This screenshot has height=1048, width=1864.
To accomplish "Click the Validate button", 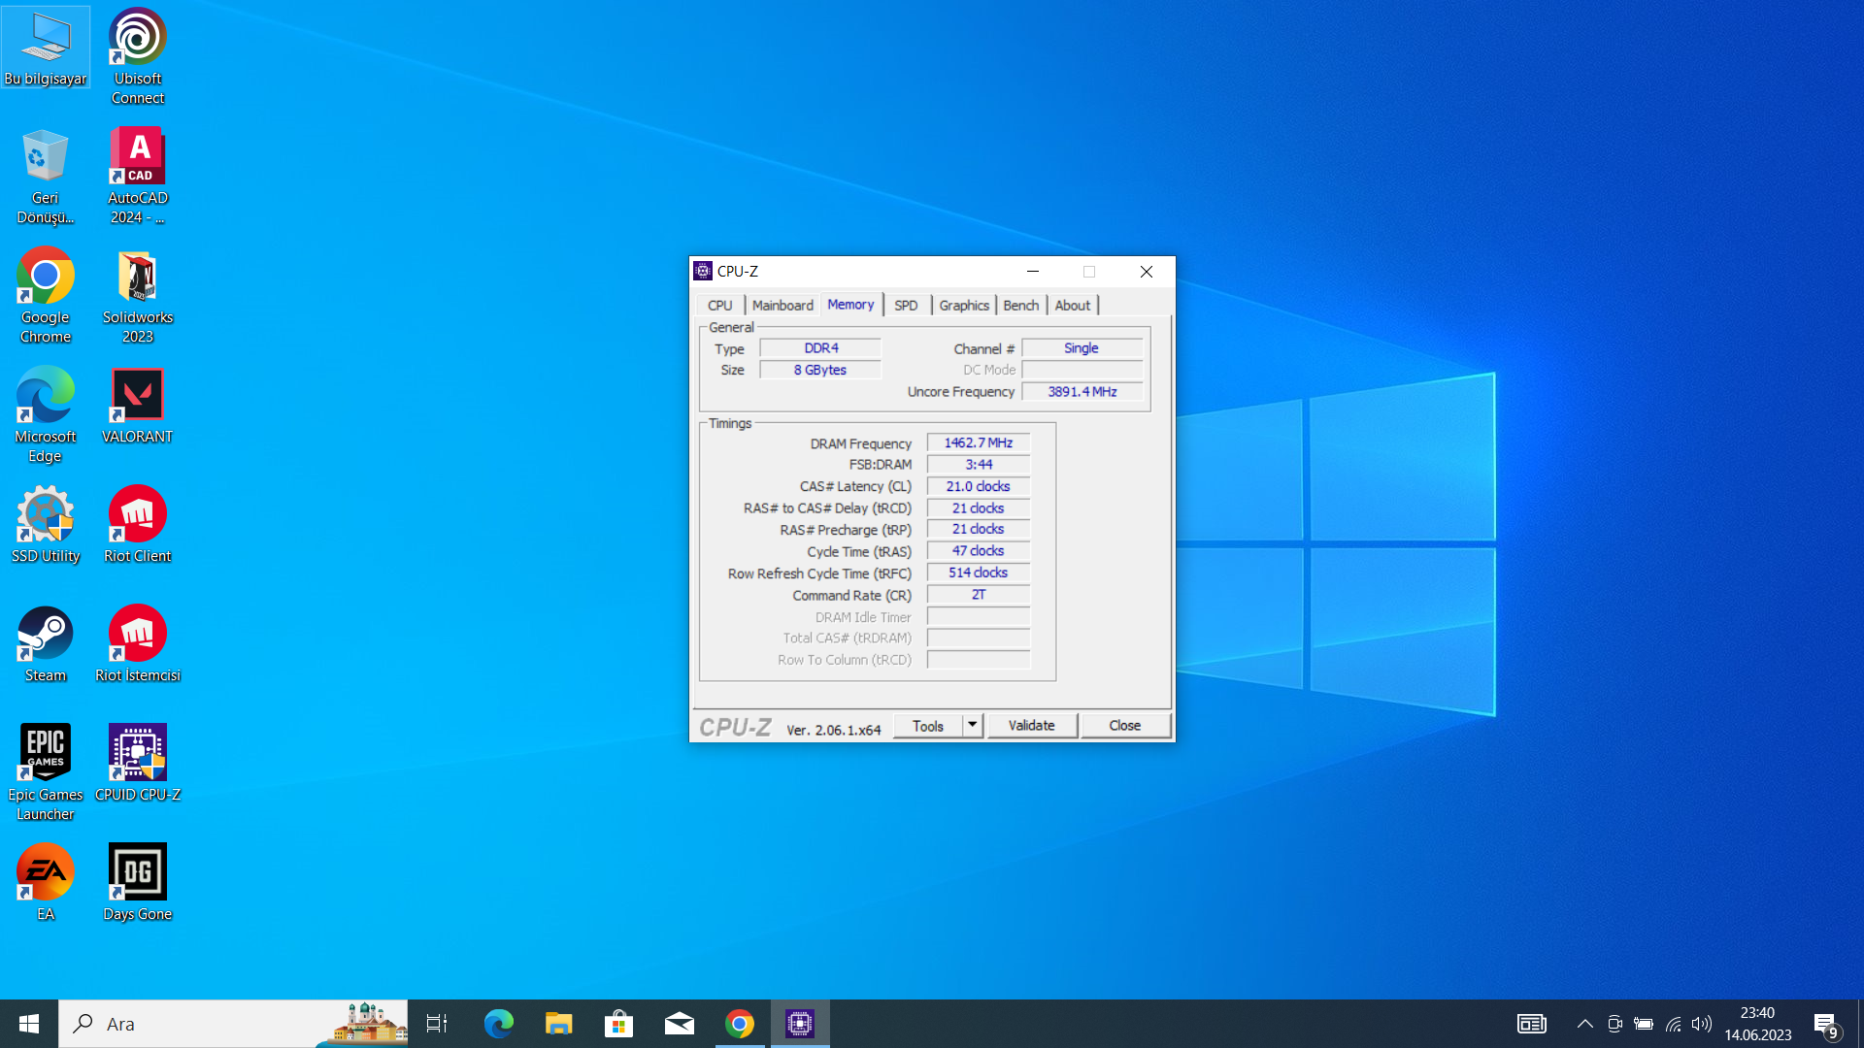I will pos(1031,724).
